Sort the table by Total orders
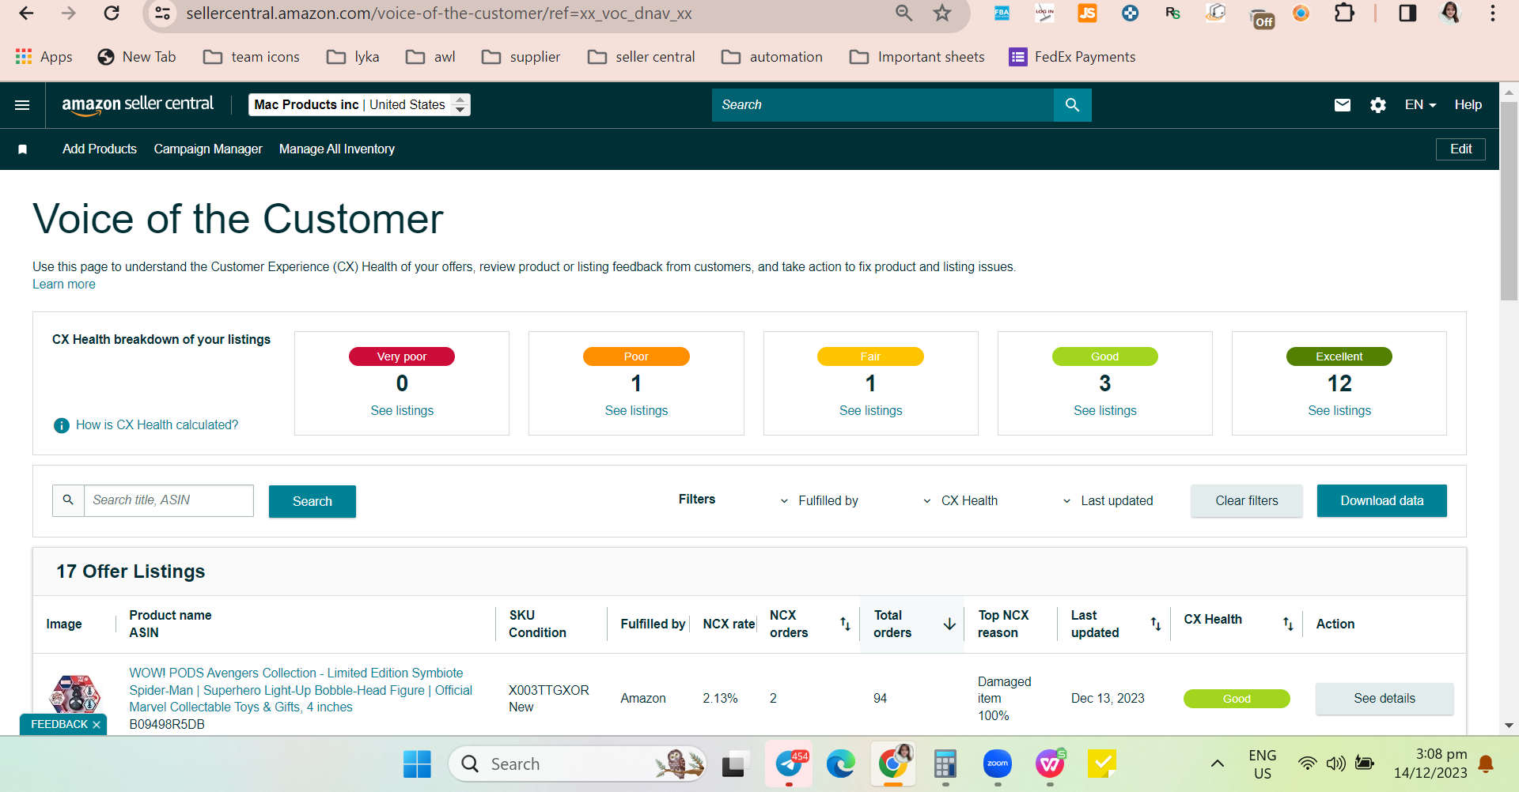Image resolution: width=1519 pixels, height=792 pixels. coord(949,624)
